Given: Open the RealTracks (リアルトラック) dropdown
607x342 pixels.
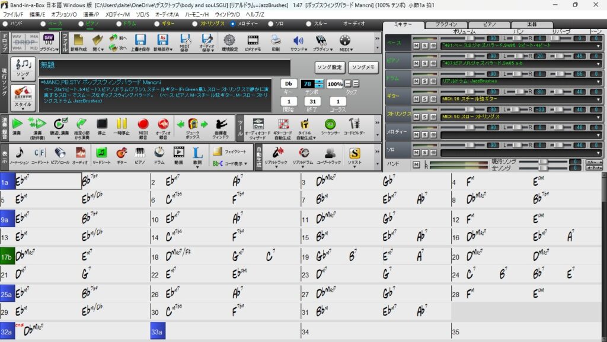Looking at the screenshot, I should pos(276,156).
